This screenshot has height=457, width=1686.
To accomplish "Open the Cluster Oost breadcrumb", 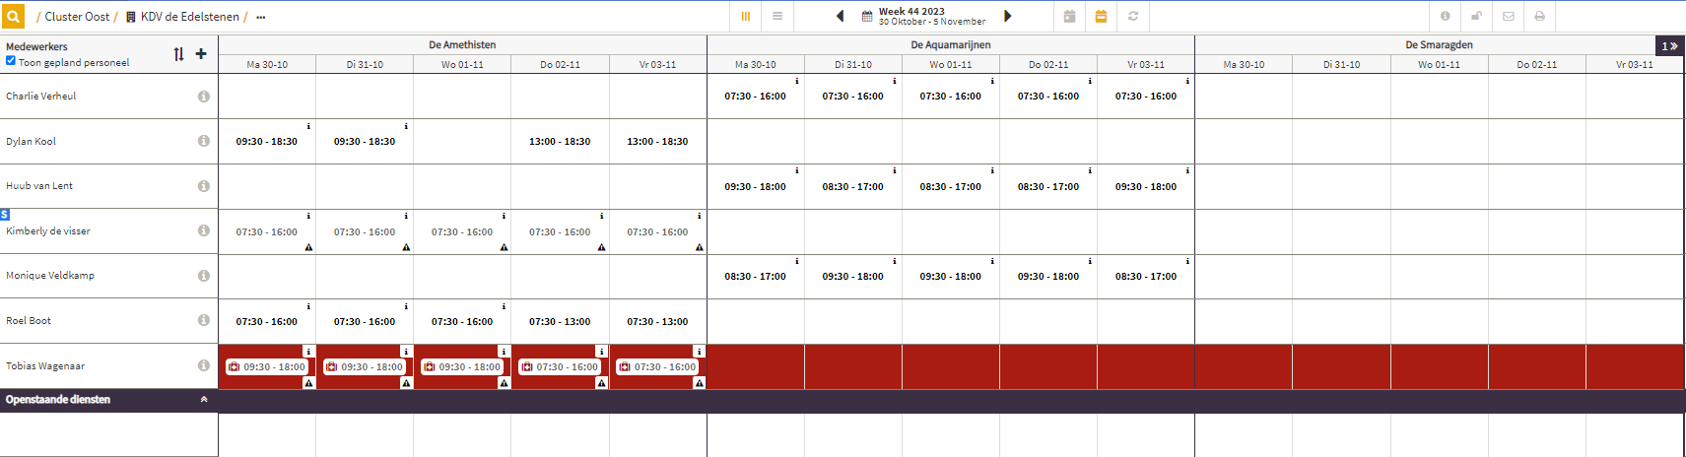I will click(x=77, y=17).
